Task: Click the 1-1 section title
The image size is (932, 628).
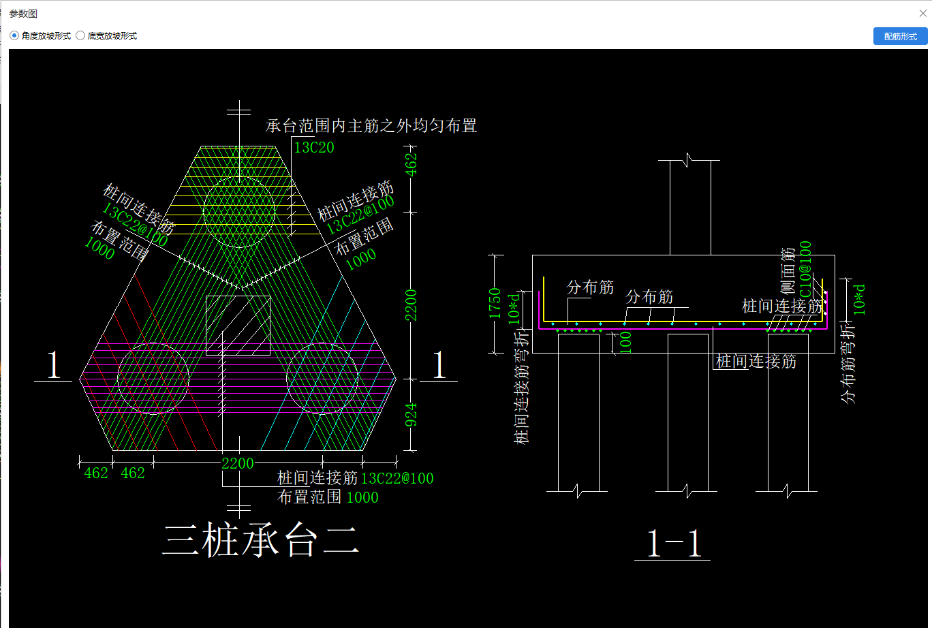Action: pos(673,543)
